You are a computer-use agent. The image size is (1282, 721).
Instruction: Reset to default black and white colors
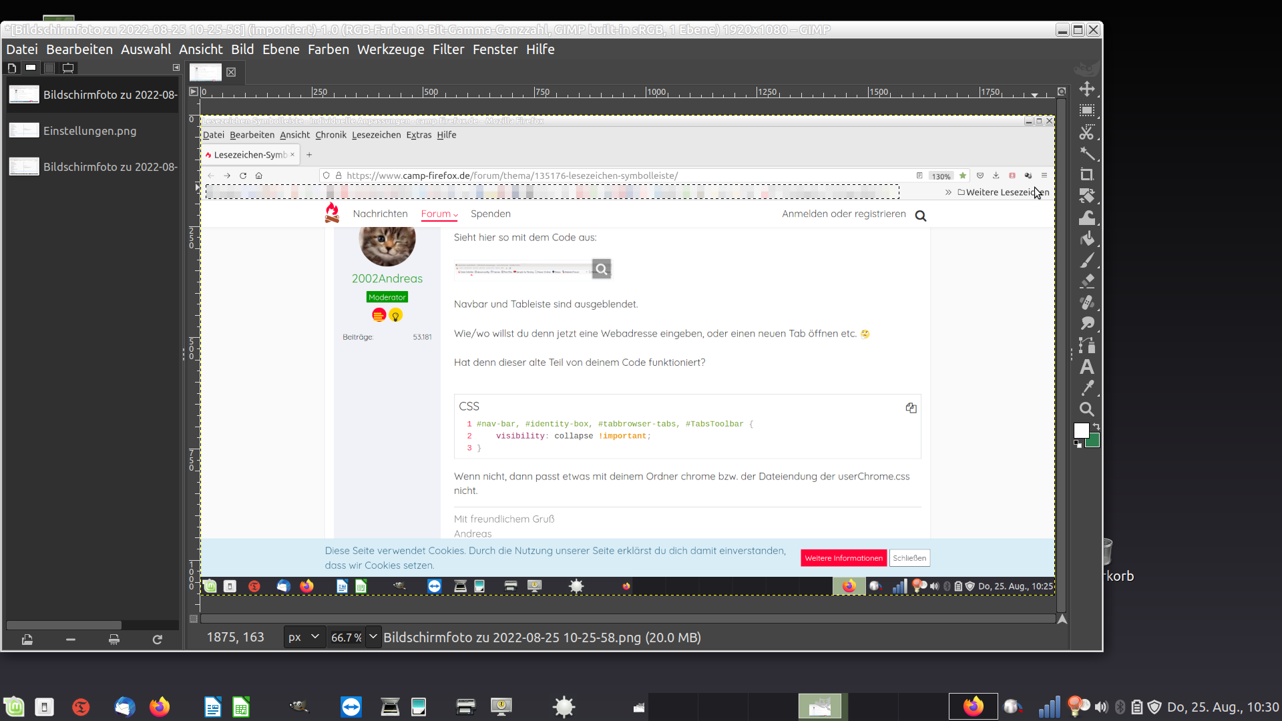point(1078,444)
